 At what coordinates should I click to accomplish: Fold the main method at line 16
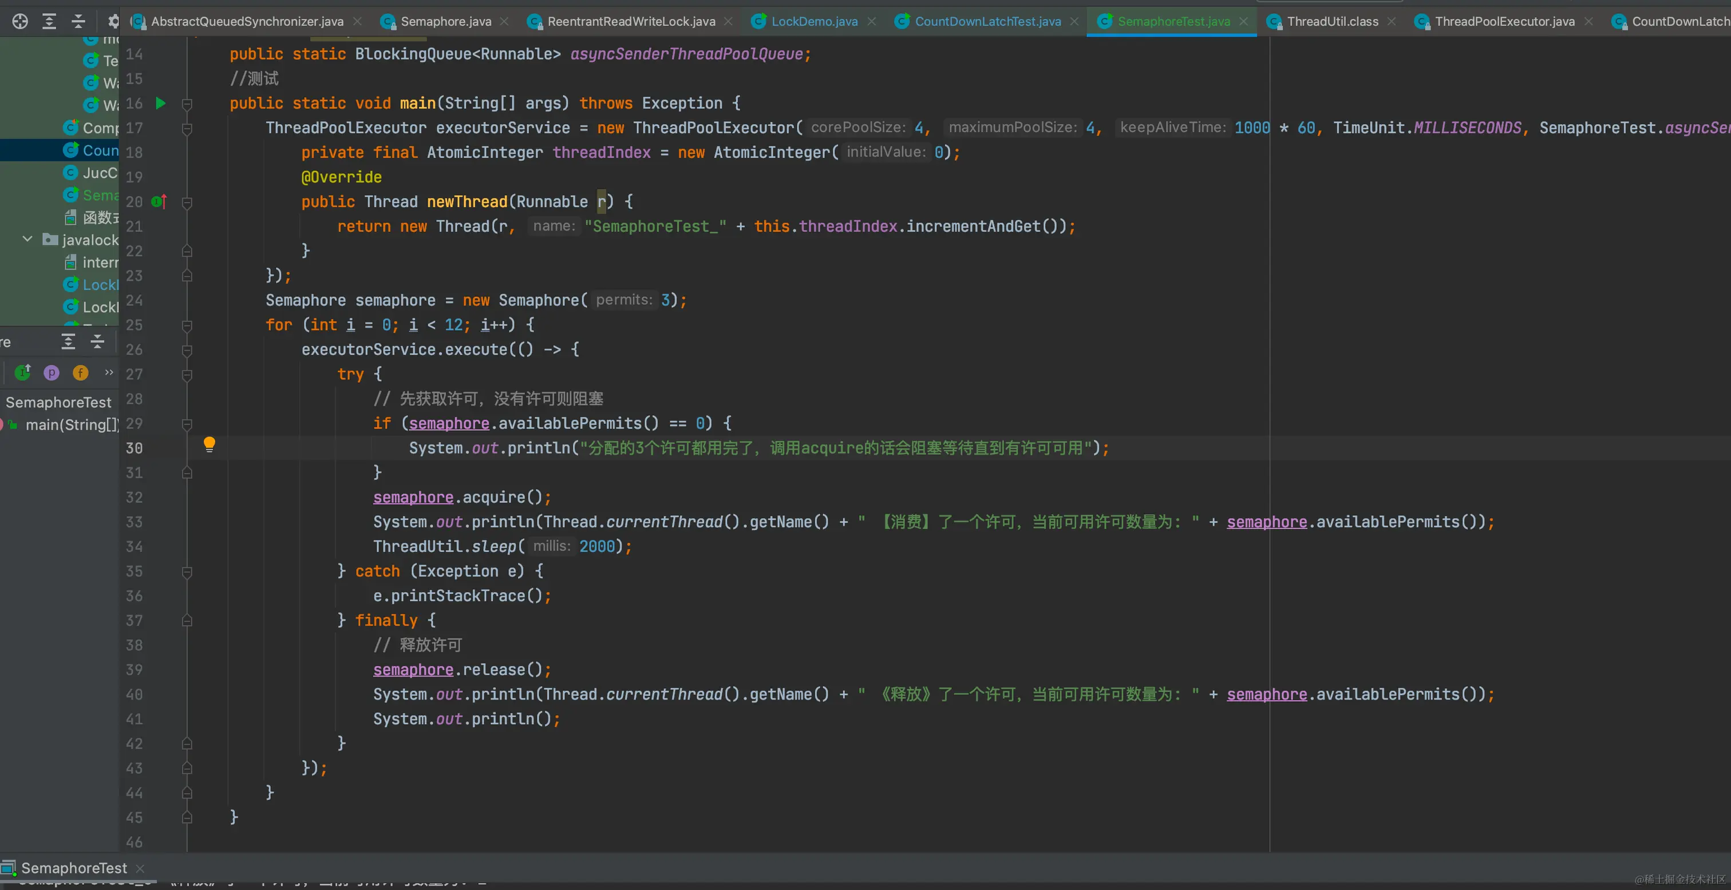click(188, 104)
